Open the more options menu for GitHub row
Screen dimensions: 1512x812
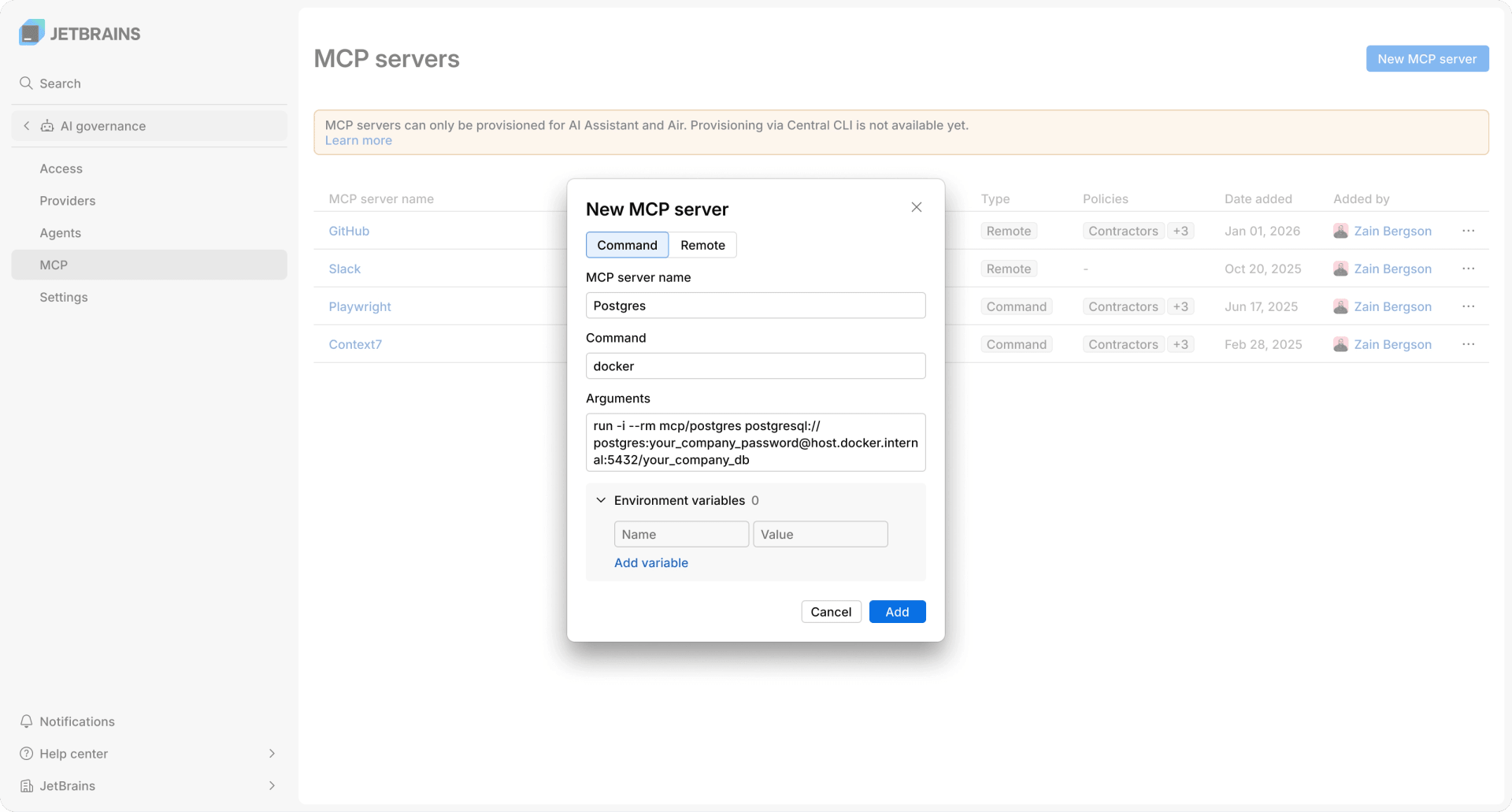pos(1469,231)
